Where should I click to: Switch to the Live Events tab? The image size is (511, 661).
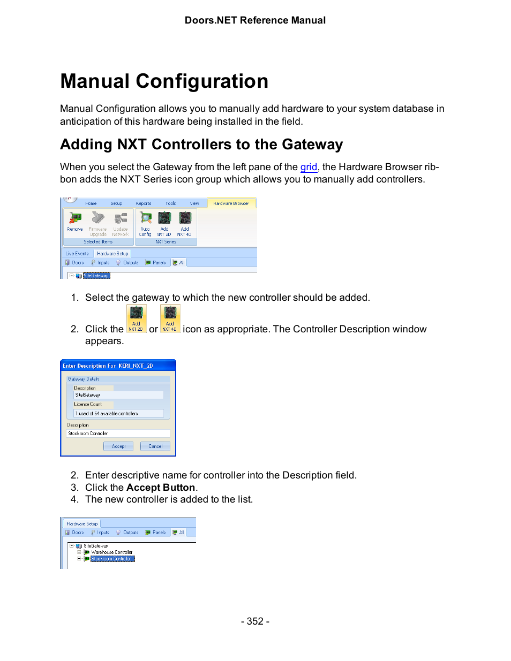point(77,254)
